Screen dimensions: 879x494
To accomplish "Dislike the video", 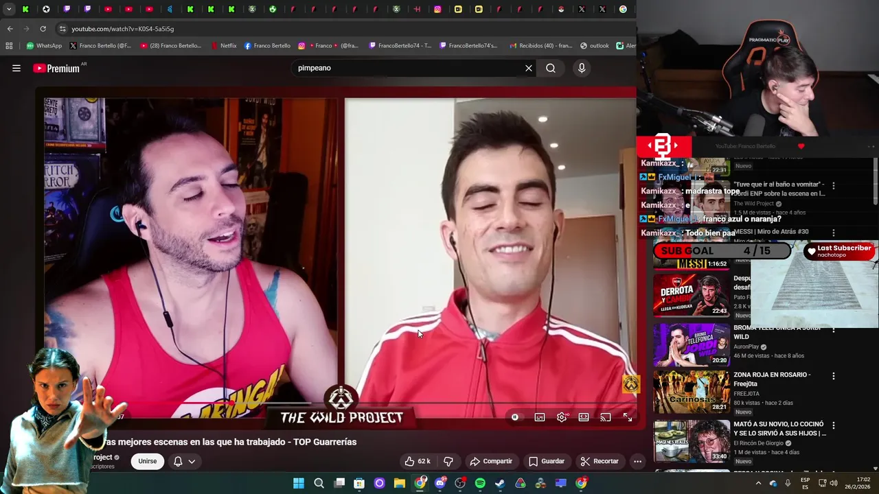I will (448, 461).
